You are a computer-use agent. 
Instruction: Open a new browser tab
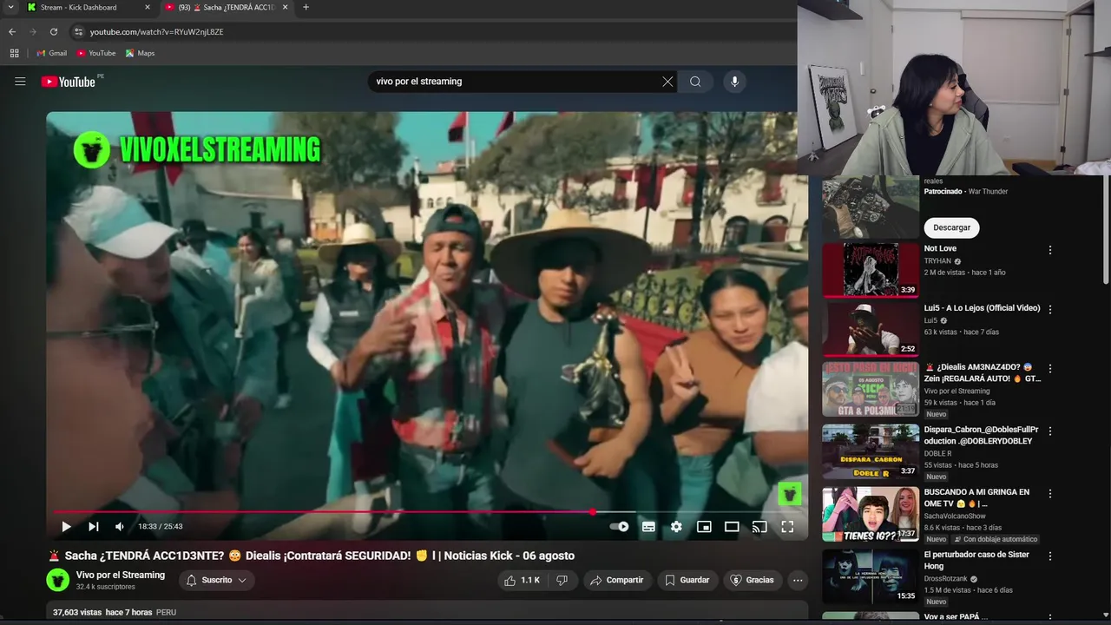tap(306, 7)
